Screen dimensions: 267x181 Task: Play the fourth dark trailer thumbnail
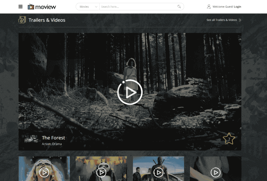tap(215, 173)
